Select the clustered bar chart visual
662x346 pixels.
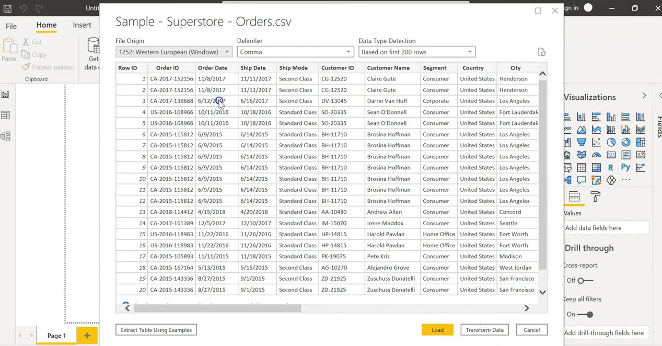[596, 117]
